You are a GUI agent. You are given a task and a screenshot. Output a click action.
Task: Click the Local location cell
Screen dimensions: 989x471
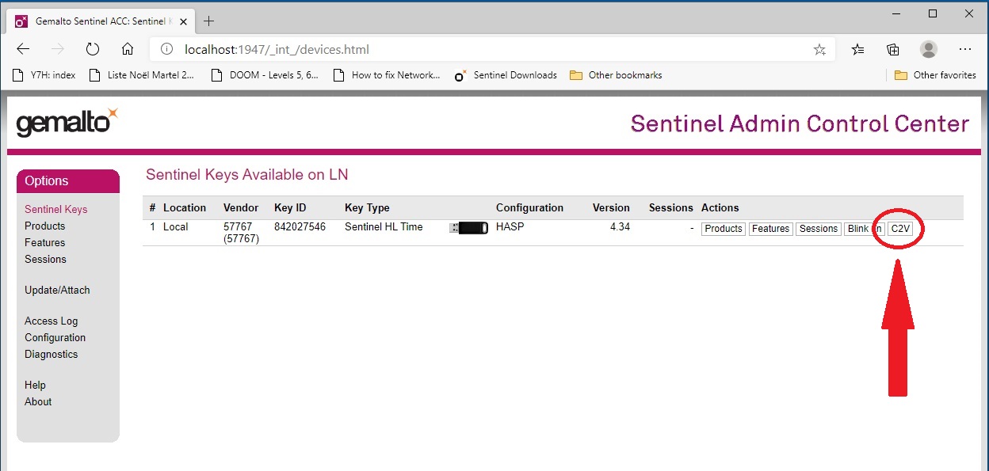(176, 227)
